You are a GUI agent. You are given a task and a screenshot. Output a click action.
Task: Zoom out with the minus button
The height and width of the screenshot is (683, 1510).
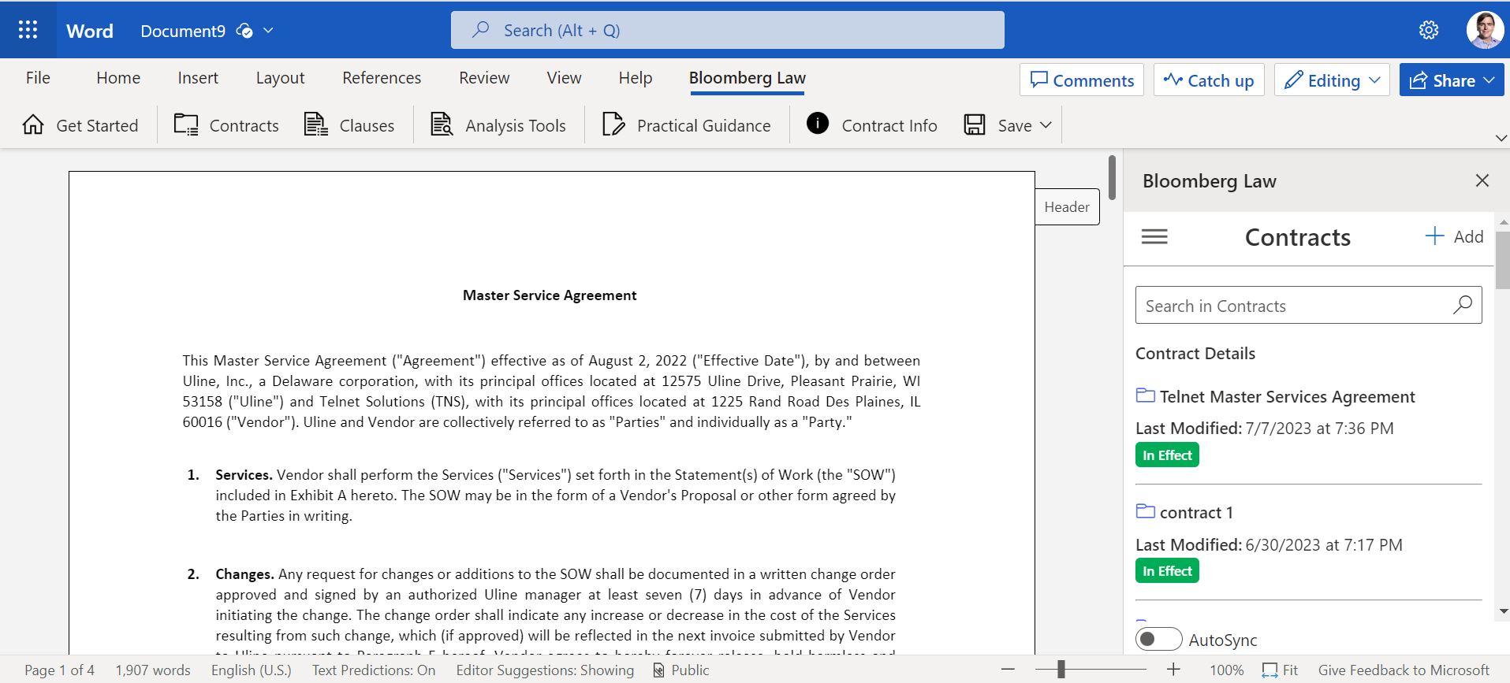[1008, 670]
